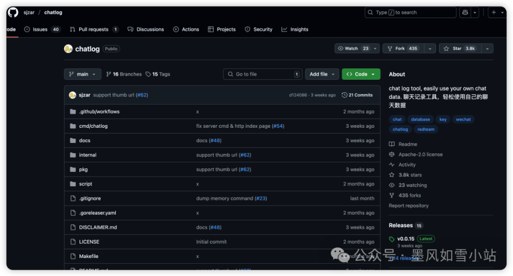
Task: Expand the Copilot dropdown arrow
Action: 475,12
